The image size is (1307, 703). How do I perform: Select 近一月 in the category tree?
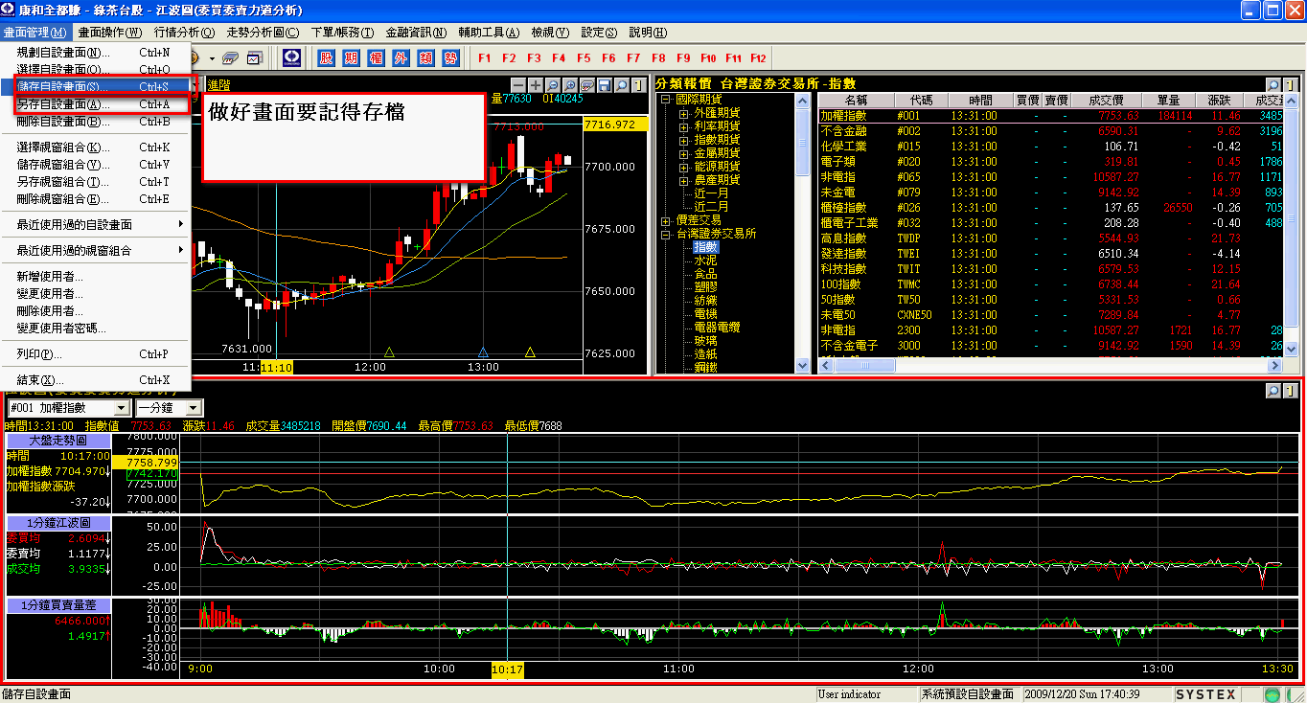point(712,193)
